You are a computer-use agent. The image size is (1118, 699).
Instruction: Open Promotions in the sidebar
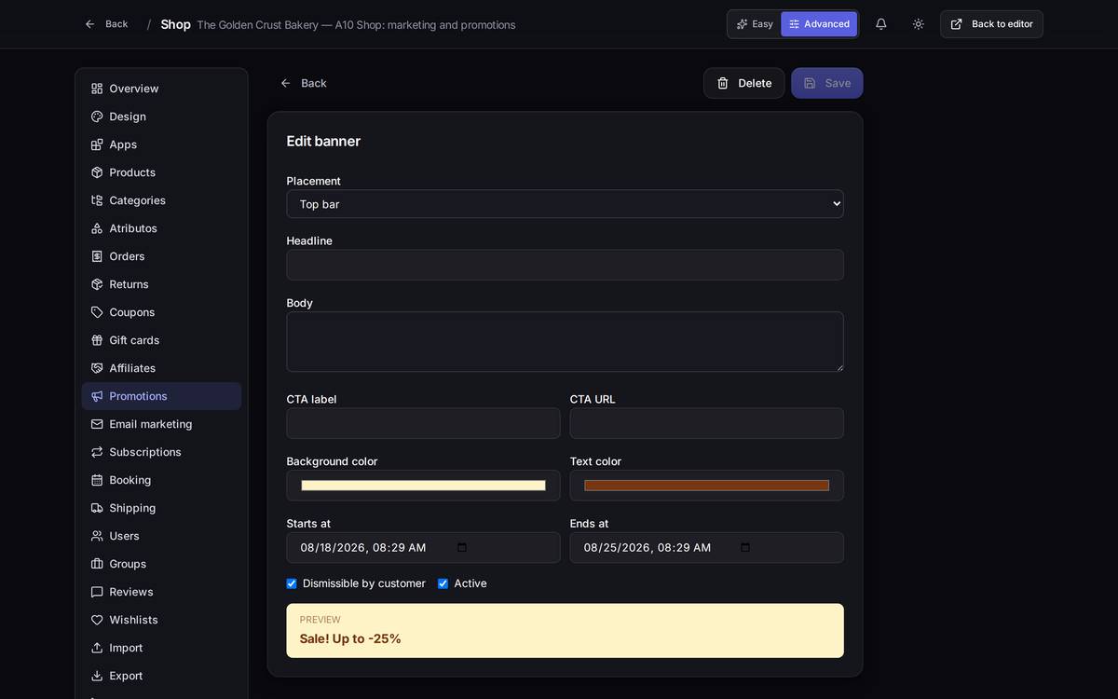pyautogui.click(x=161, y=396)
